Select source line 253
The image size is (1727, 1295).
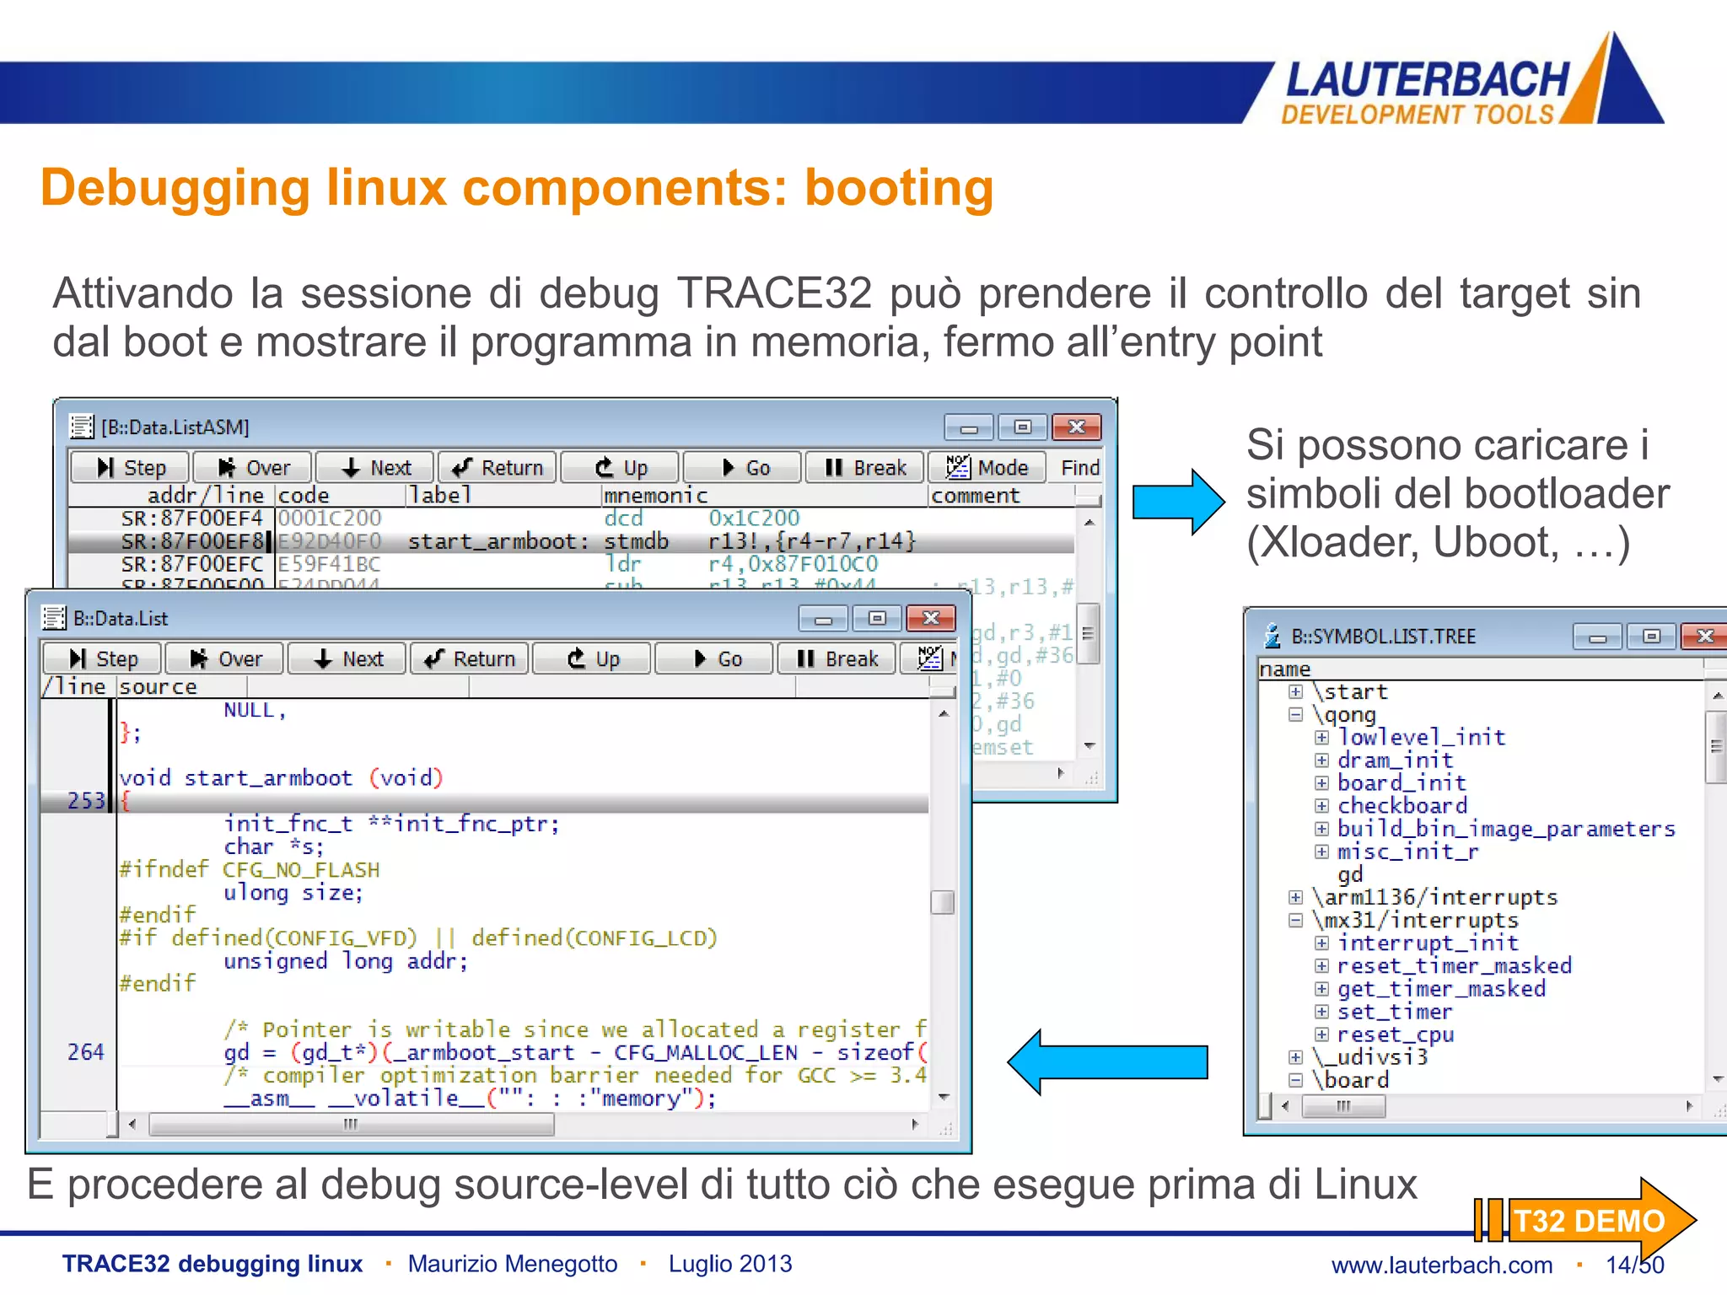(485, 801)
